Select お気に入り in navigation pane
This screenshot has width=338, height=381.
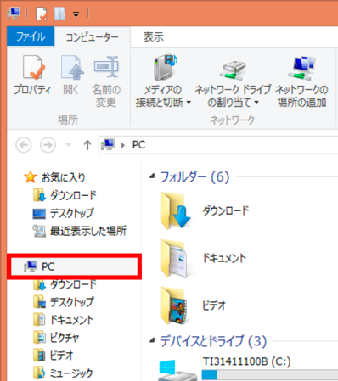pyautogui.click(x=54, y=177)
